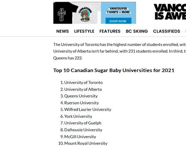The image size is (186, 150).
Task: Click the Ryerson University list entry
Action: 81,103
